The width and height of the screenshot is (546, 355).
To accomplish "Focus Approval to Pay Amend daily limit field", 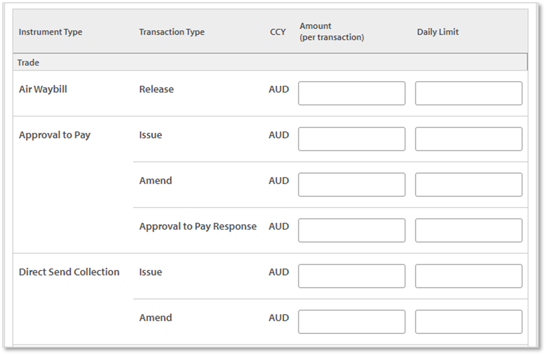I will [x=468, y=185].
